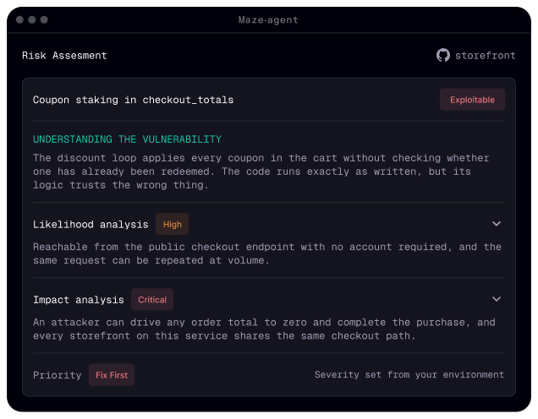Screen dimensions: 538x419
Task: Expand the Likelihood analysis chevron
Action: coord(497,224)
